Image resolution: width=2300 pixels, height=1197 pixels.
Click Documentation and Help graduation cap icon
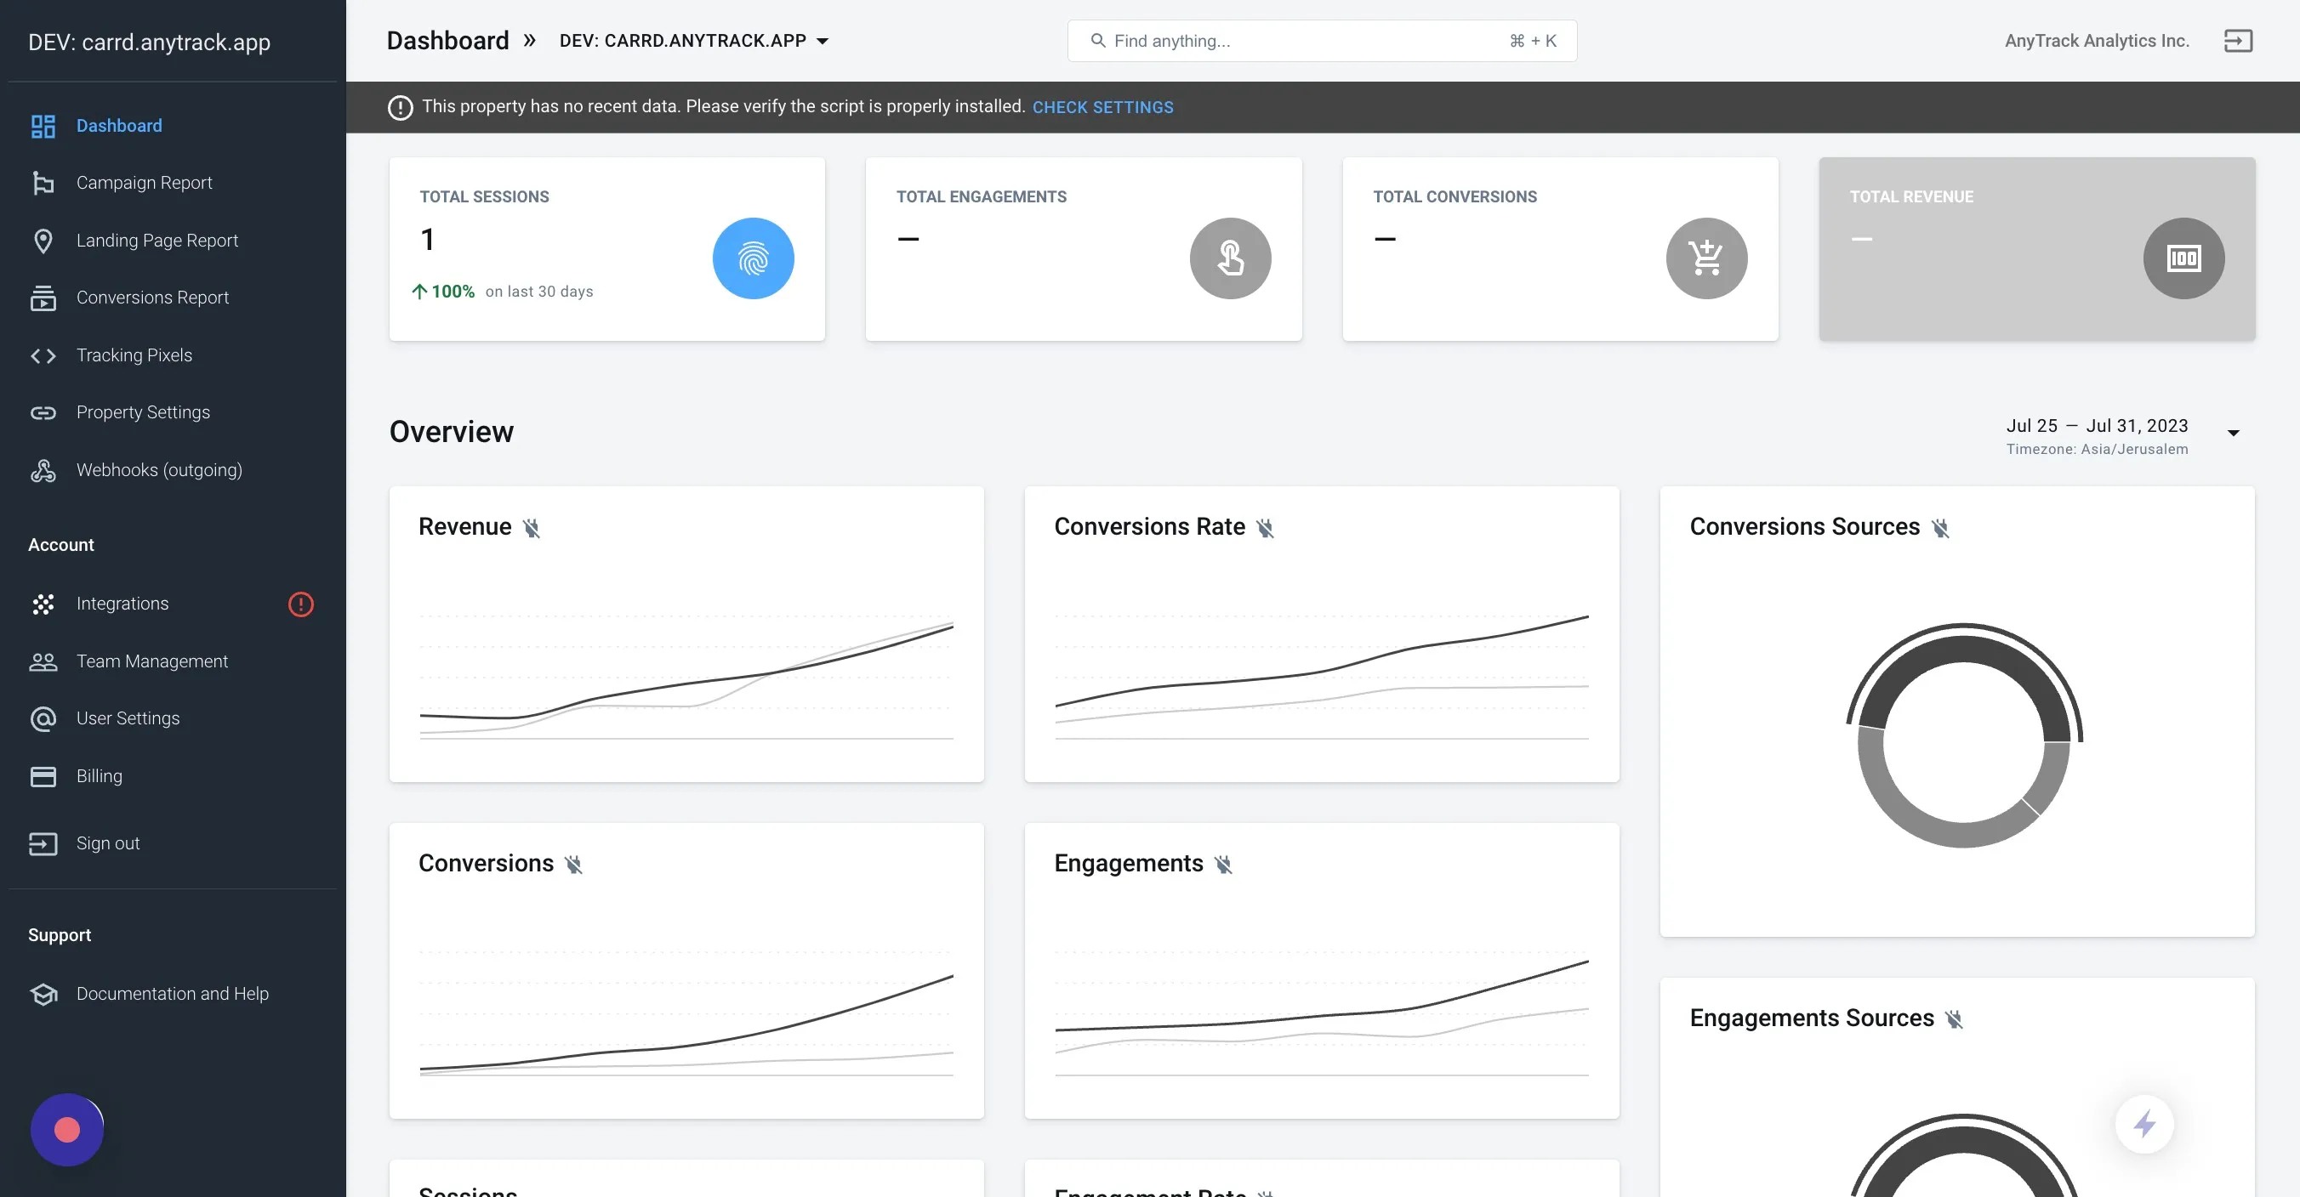click(43, 994)
